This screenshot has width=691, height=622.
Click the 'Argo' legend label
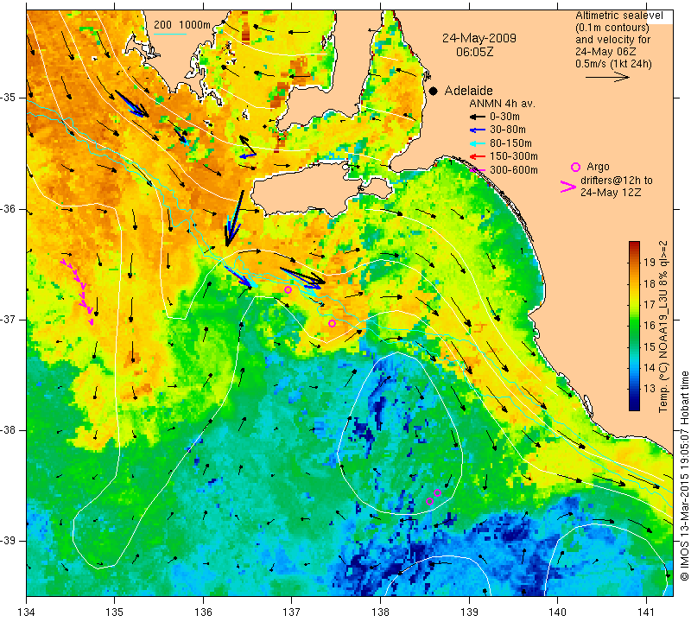click(x=598, y=167)
